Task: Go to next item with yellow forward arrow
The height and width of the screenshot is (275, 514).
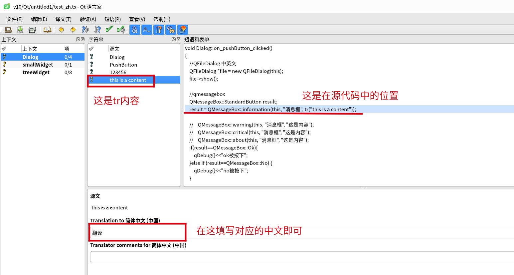Action: [x=73, y=30]
